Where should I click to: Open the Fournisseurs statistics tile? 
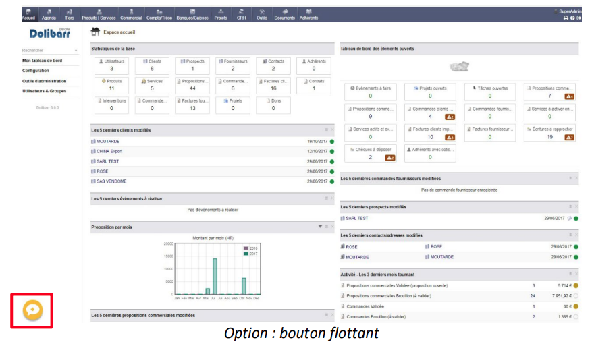233,65
